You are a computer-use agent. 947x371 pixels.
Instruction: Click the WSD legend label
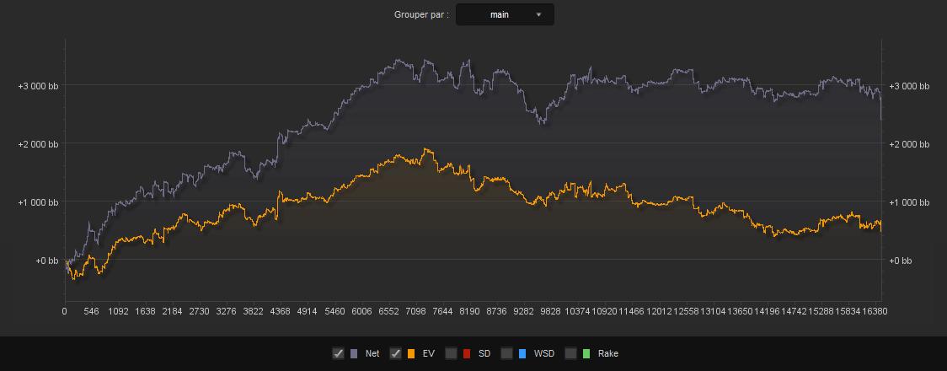[x=543, y=353]
